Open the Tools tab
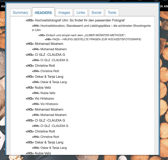 (x=112, y=12)
